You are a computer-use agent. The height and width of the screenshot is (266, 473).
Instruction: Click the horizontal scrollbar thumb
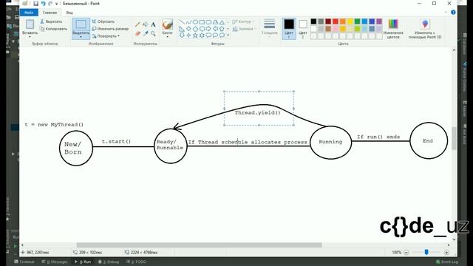pos(199,245)
